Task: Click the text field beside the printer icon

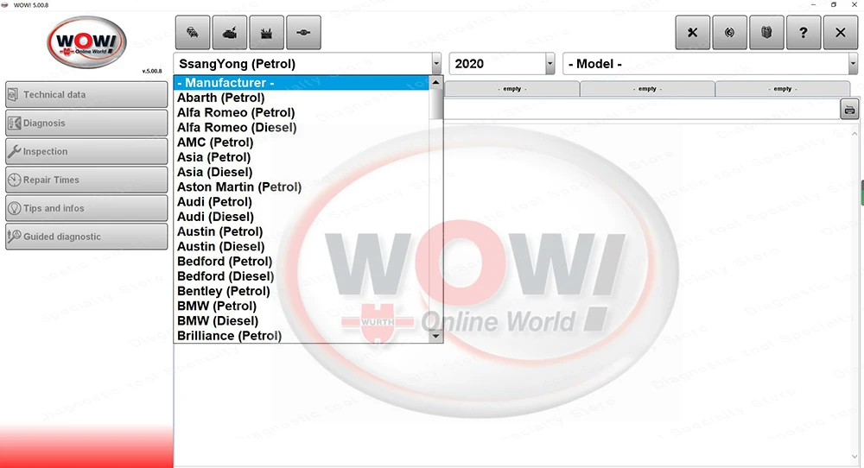Action: click(x=642, y=110)
